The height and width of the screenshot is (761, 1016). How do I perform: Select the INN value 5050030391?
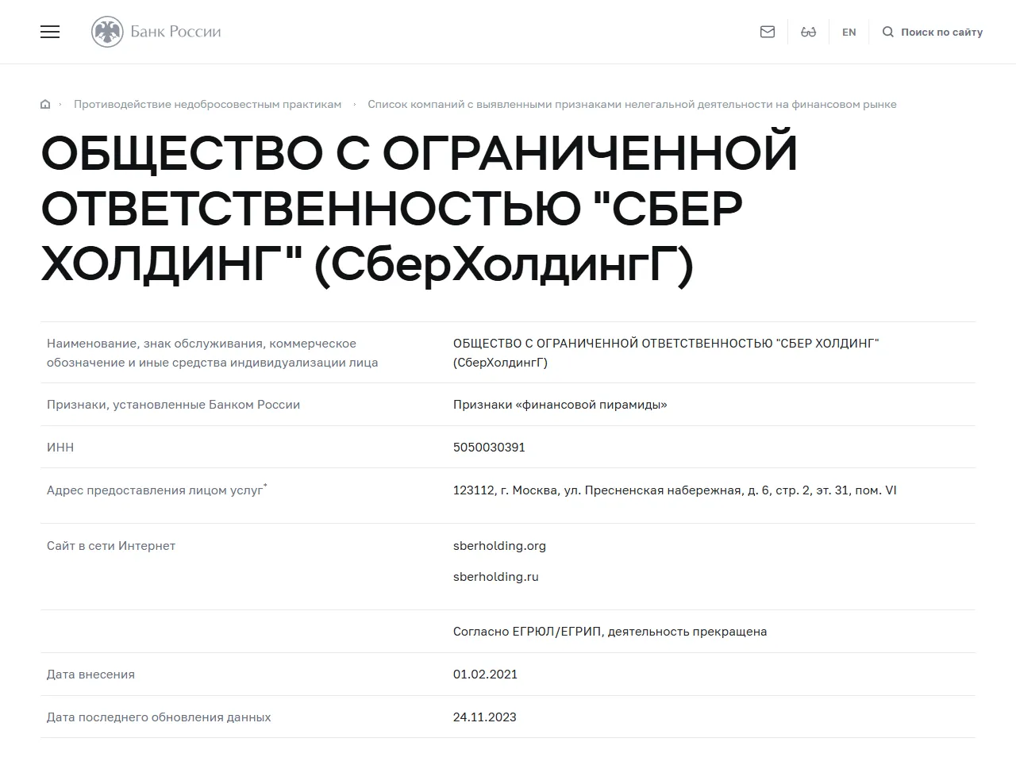point(489,447)
